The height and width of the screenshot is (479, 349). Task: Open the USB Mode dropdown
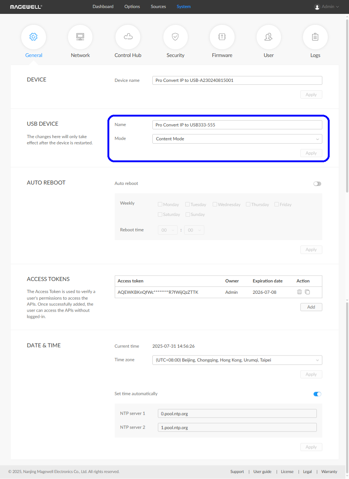(237, 139)
